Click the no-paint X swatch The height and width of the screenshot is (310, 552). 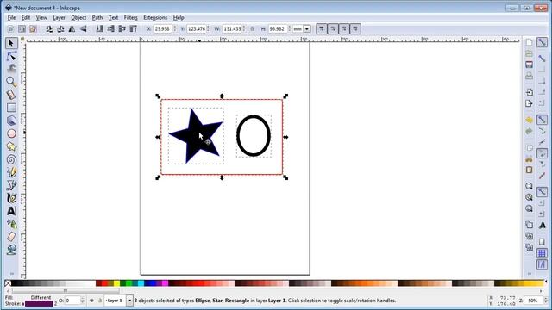click(x=8, y=283)
